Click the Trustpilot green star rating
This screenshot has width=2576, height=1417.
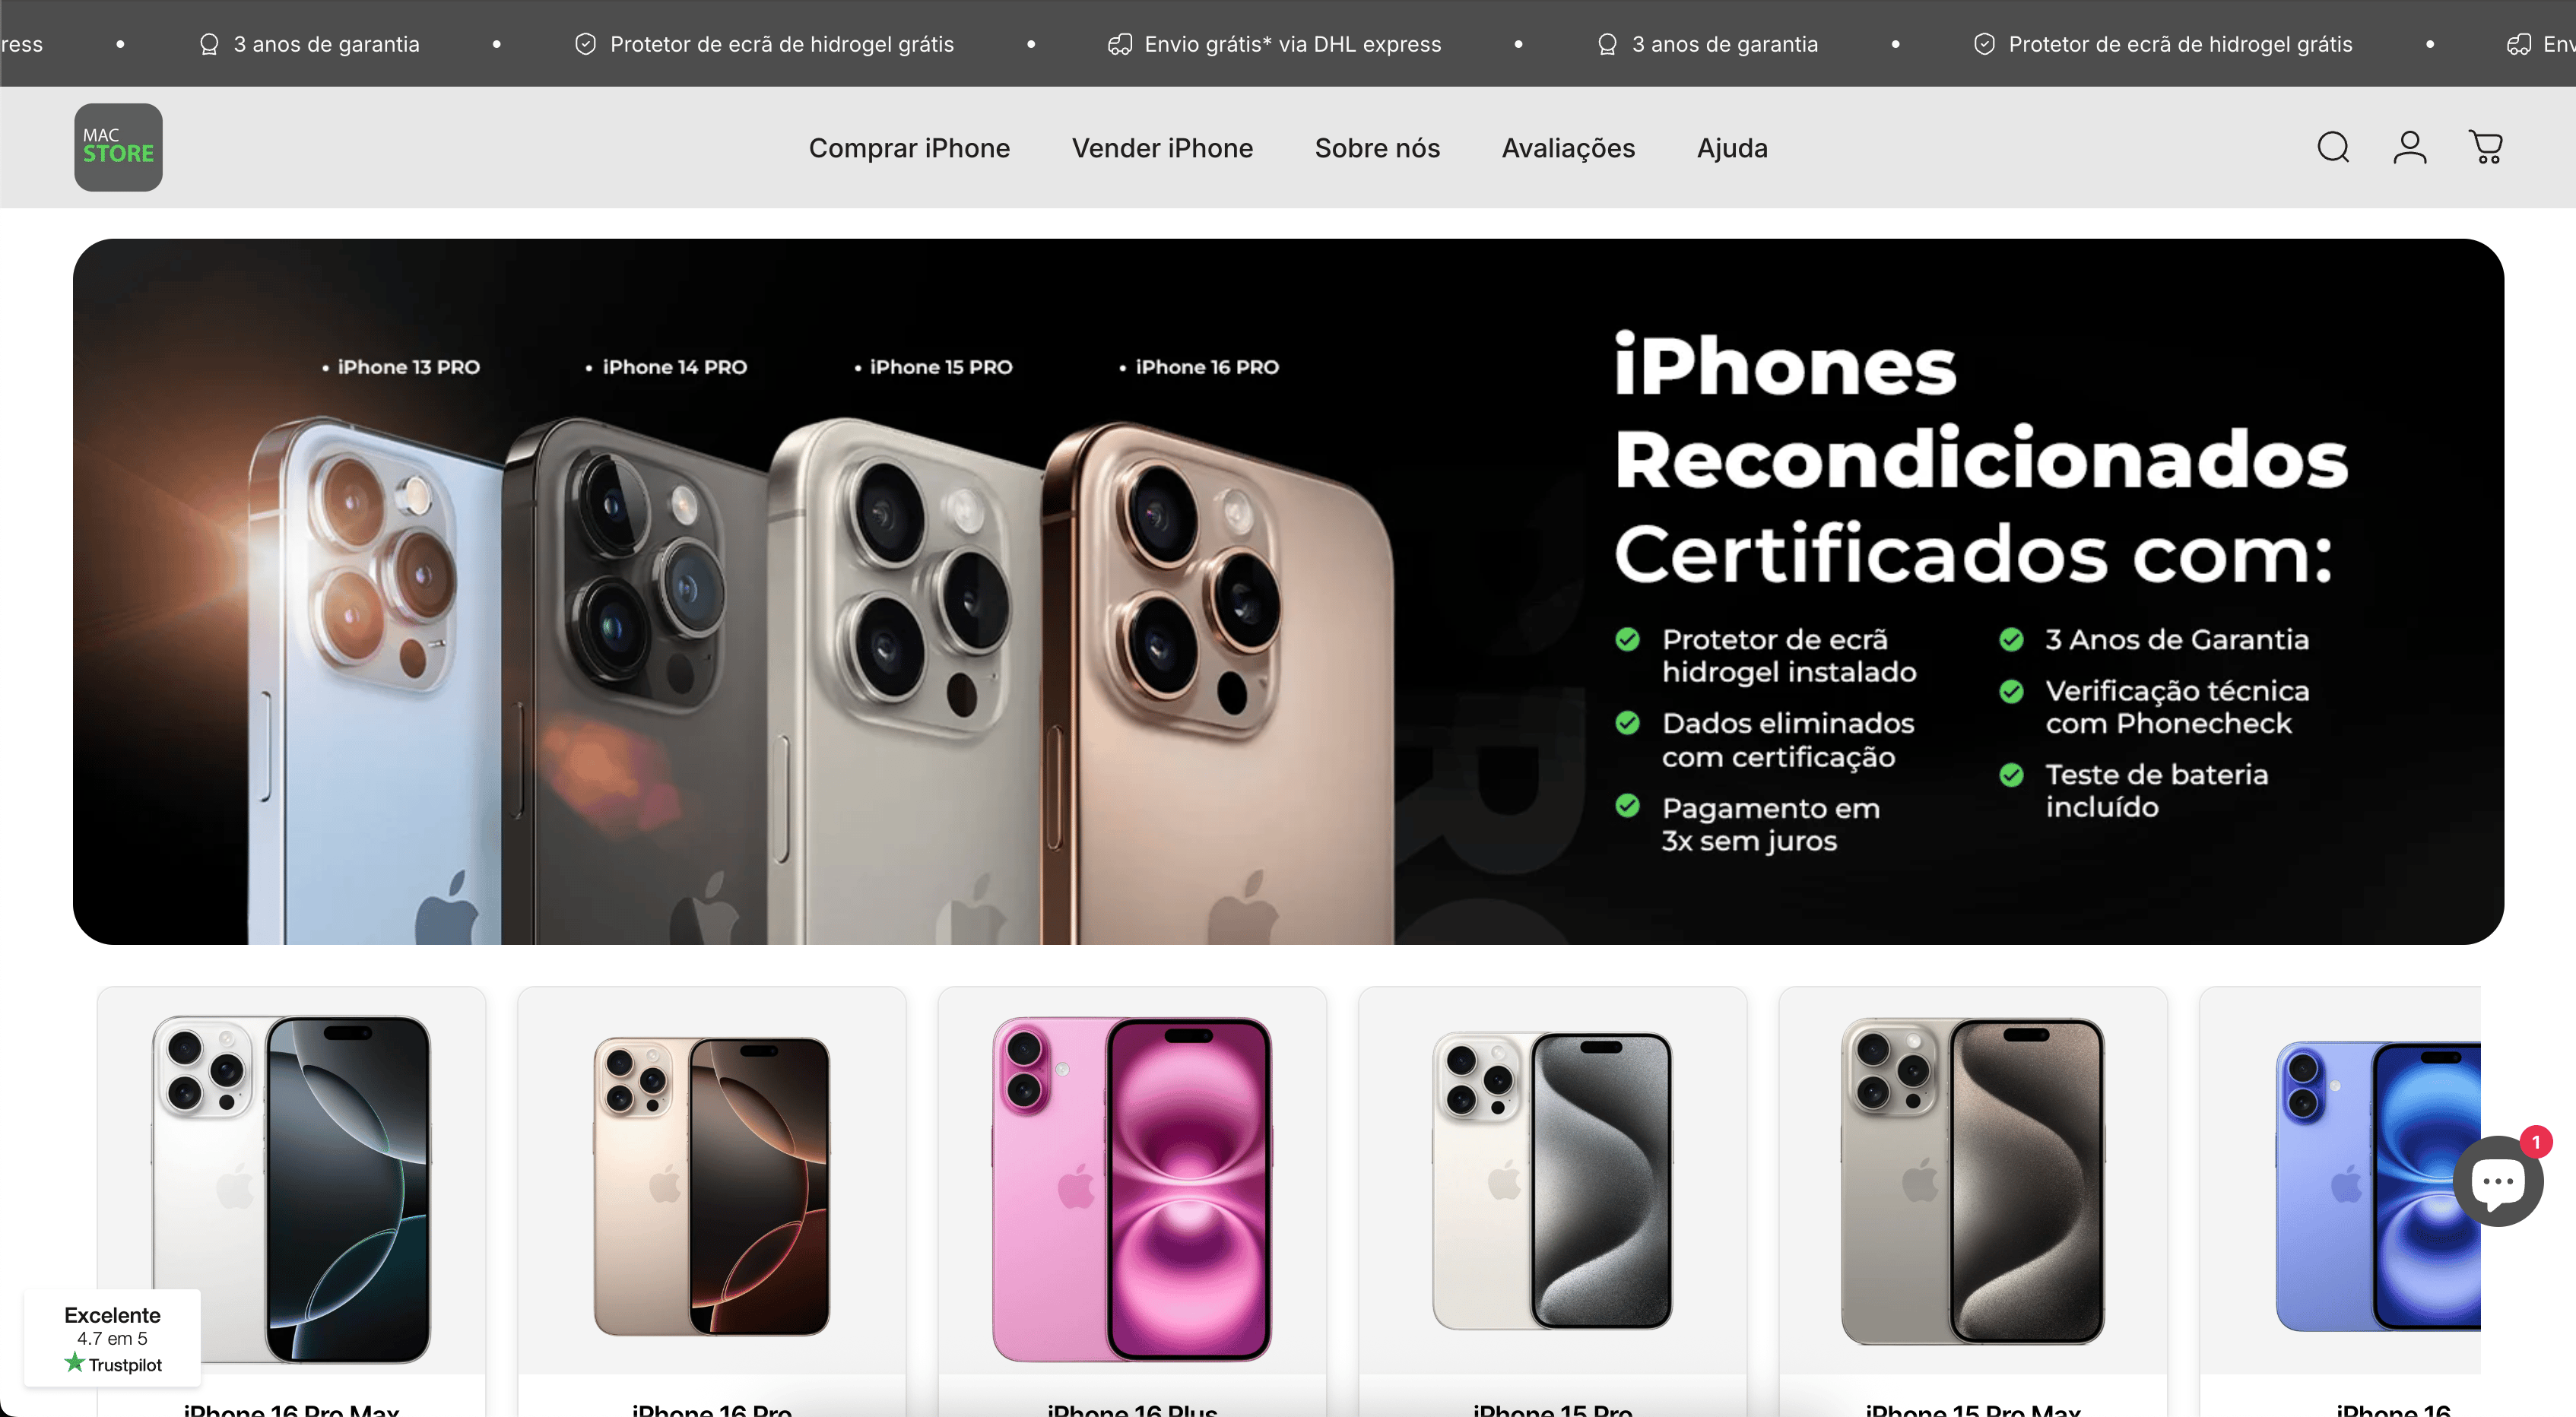pyautogui.click(x=74, y=1362)
